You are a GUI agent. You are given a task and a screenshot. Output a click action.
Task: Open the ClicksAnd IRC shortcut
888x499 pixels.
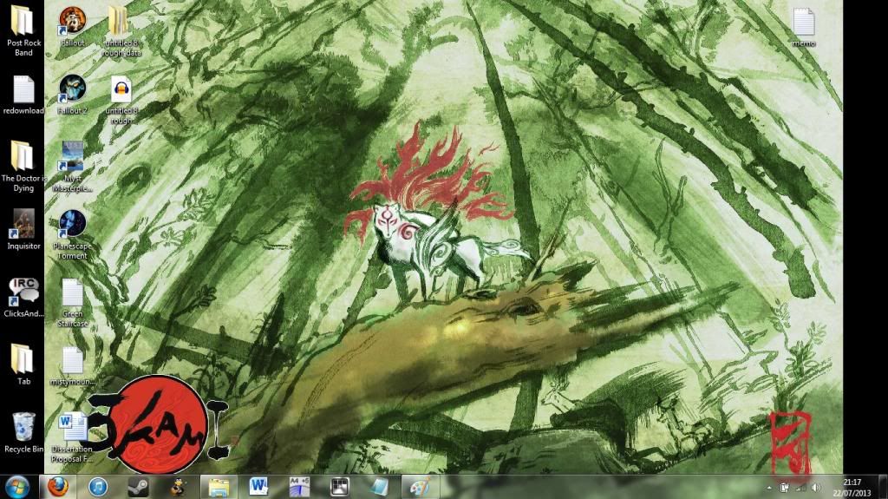click(23, 298)
